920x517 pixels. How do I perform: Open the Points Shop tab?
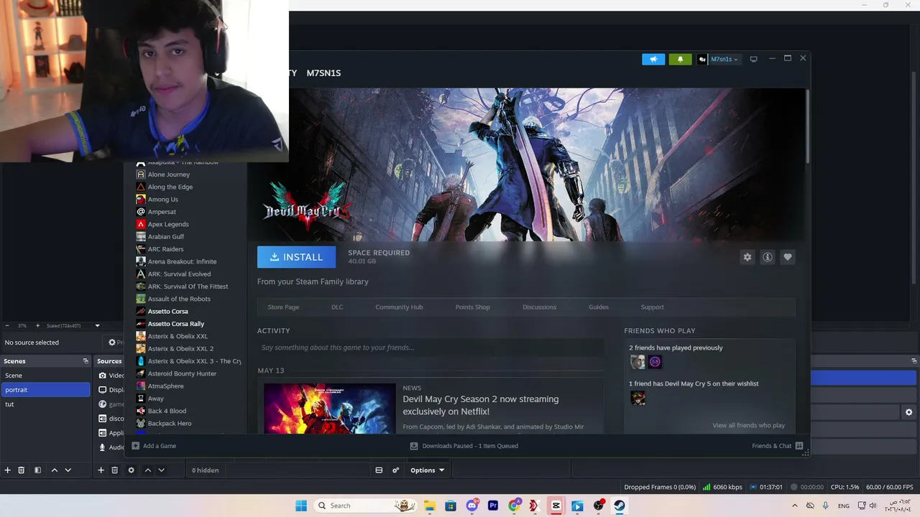coord(472,307)
